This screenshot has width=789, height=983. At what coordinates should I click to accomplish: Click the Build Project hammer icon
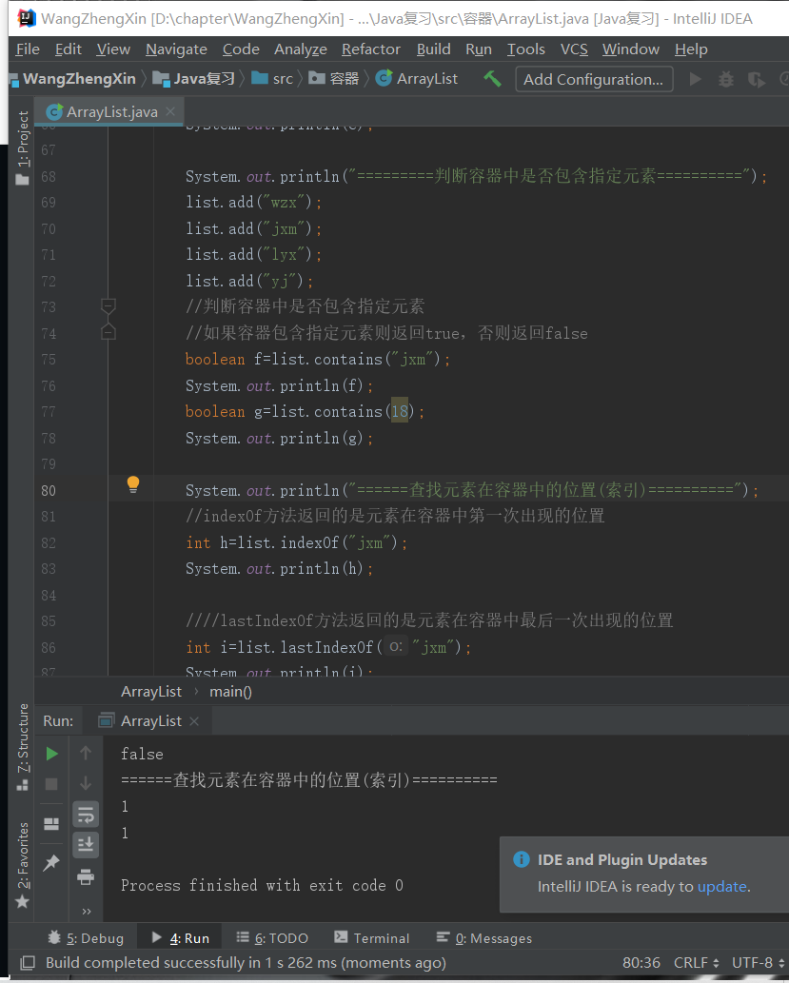point(492,79)
